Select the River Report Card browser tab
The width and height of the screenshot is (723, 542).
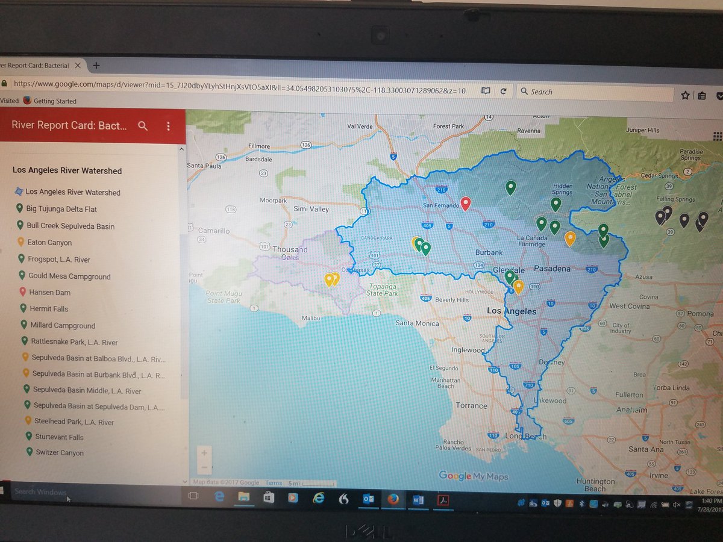click(36, 65)
